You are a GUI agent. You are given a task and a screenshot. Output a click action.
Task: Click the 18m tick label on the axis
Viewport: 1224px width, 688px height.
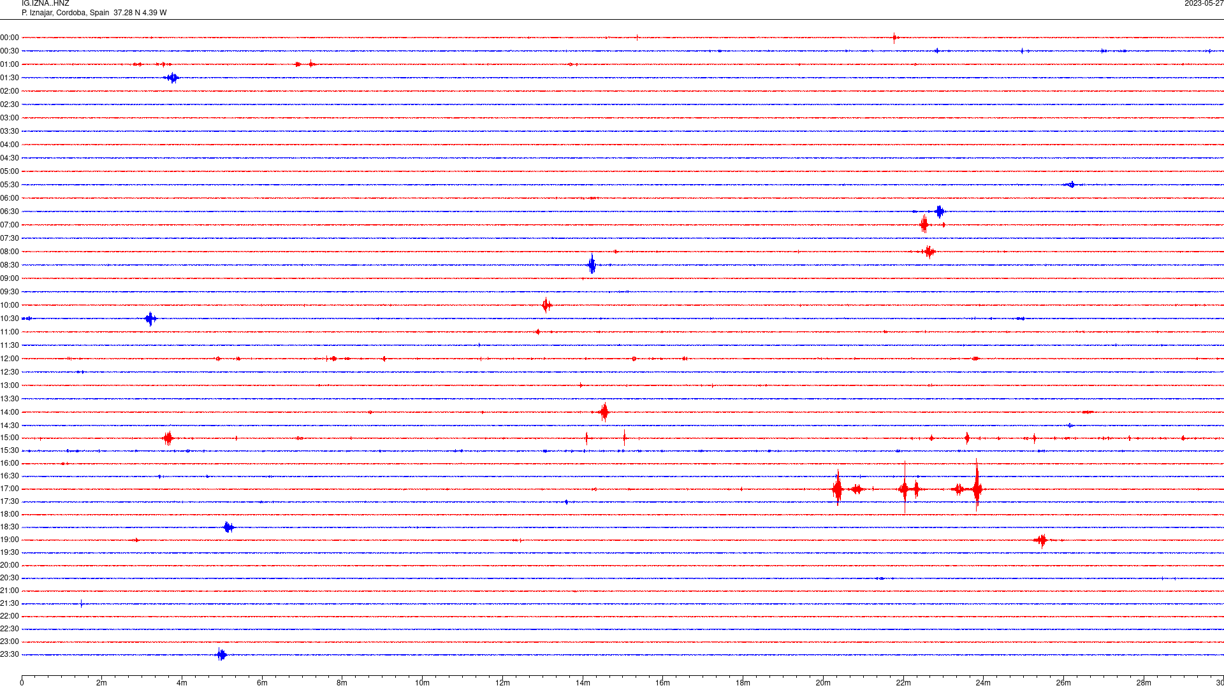[743, 683]
